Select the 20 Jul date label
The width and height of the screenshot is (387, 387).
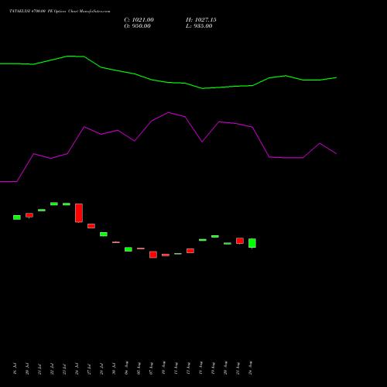[27, 368]
